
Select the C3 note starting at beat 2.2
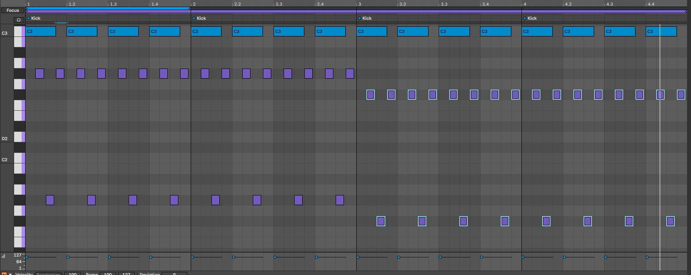(x=248, y=31)
